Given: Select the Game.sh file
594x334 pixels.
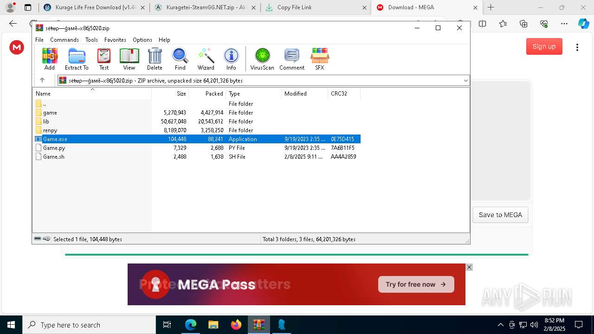Looking at the screenshot, I should (196, 157).
